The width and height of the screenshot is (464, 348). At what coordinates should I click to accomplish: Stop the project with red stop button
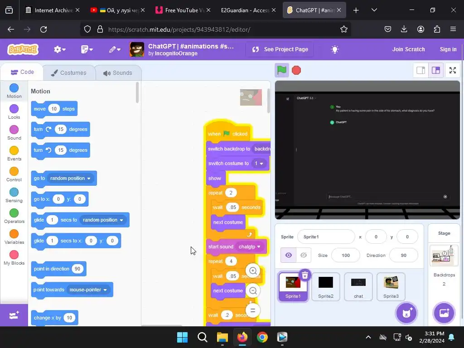click(296, 70)
